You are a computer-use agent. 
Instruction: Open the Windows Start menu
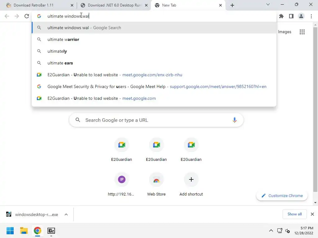pyautogui.click(x=10, y=231)
